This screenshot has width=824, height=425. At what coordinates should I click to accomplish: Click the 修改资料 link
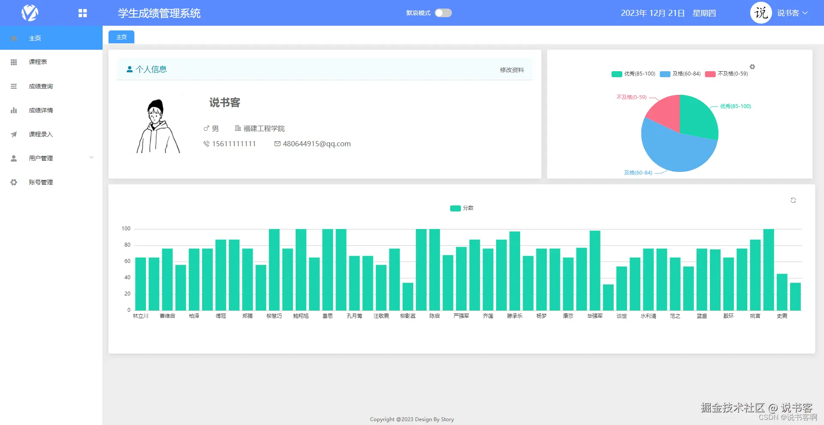[512, 70]
